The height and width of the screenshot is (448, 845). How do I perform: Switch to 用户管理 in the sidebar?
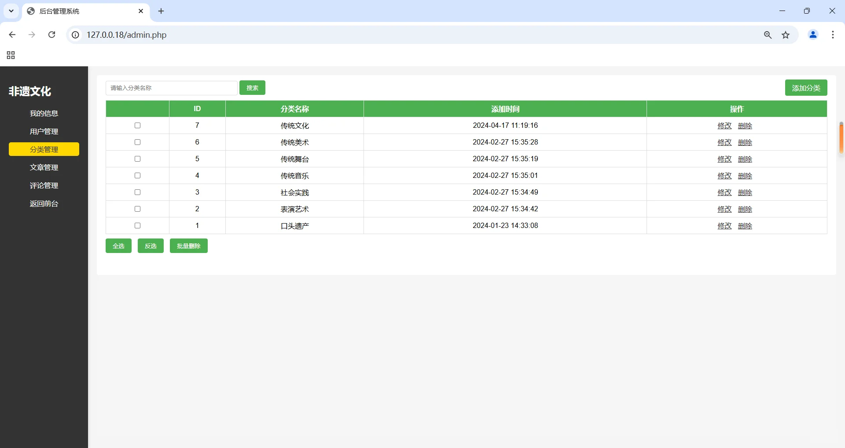44,131
